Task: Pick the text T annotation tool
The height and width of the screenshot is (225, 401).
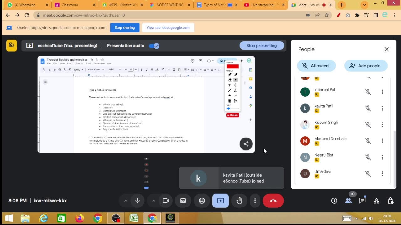Action: 230,85
